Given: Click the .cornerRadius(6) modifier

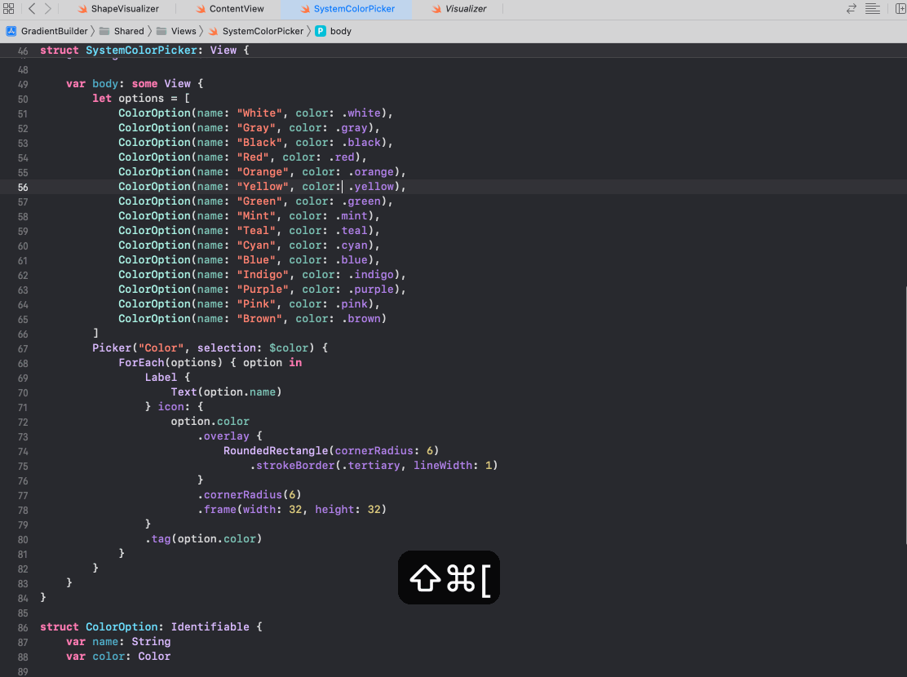Looking at the screenshot, I should point(250,495).
